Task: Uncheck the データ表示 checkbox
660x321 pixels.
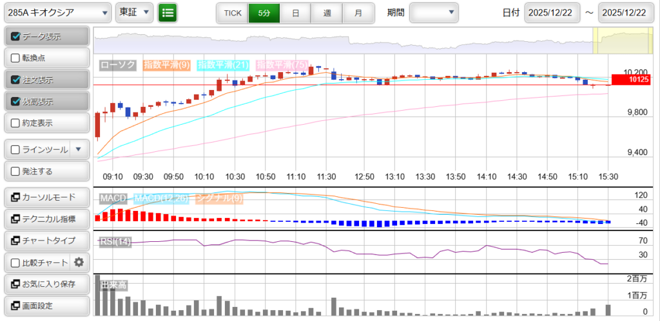Action: tap(16, 37)
